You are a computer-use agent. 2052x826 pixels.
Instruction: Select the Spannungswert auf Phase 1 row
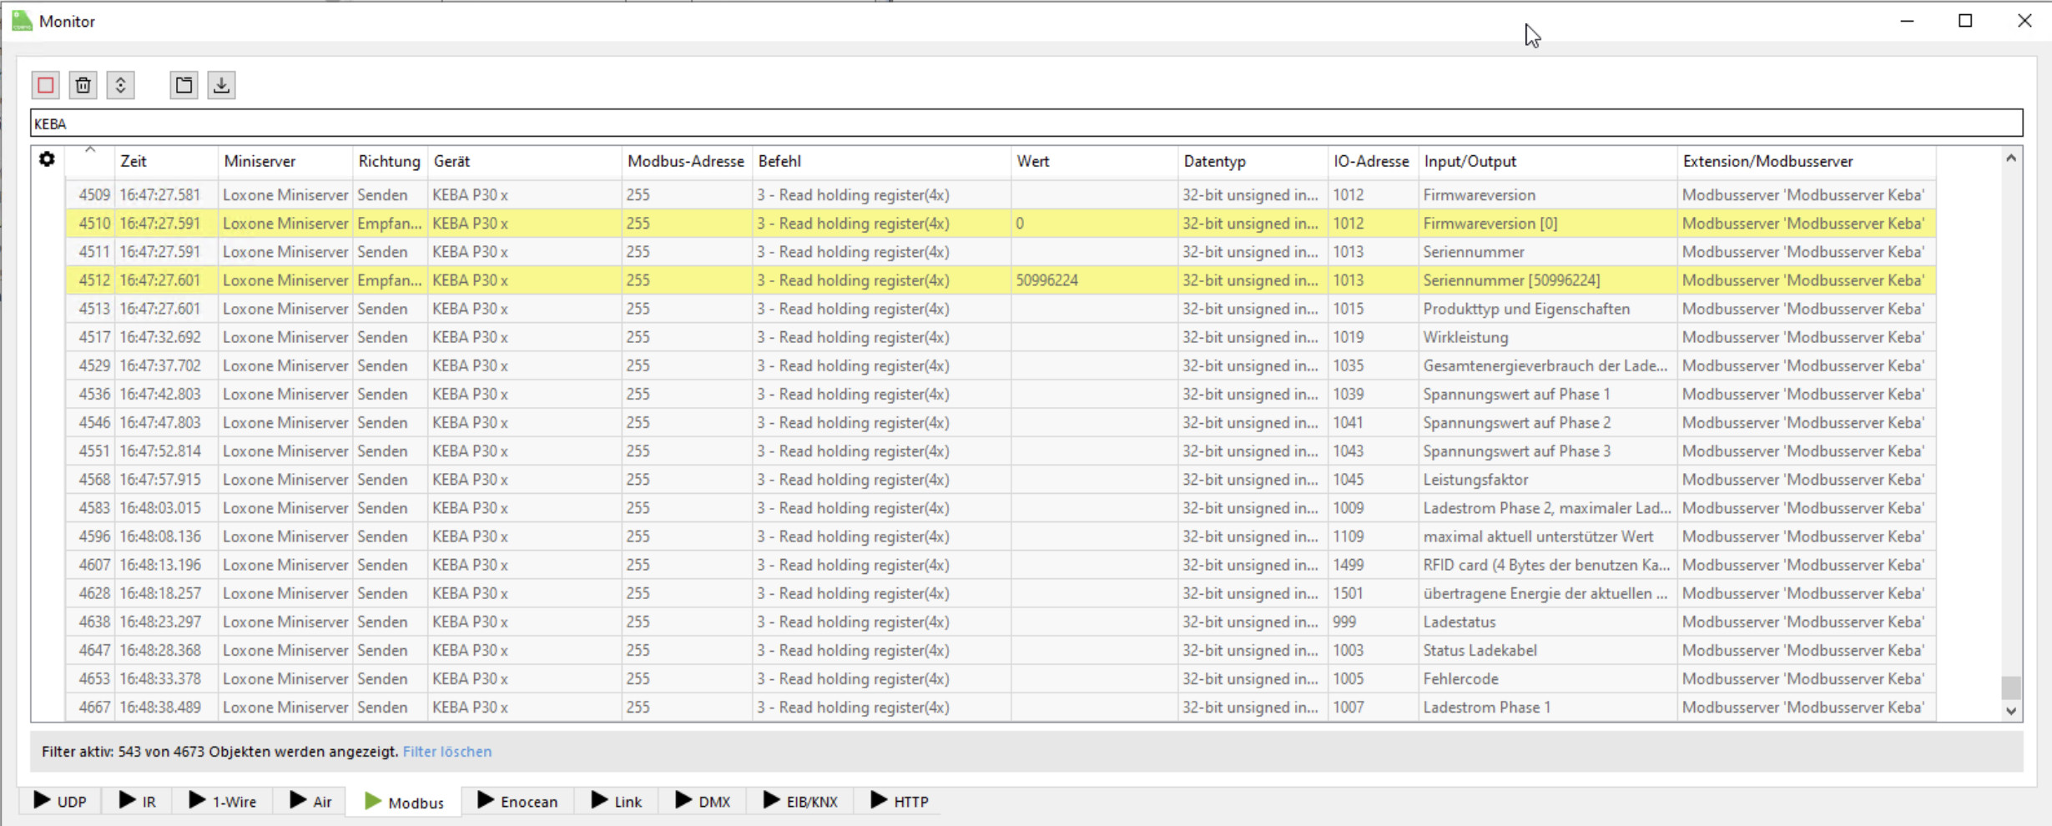[1001, 394]
